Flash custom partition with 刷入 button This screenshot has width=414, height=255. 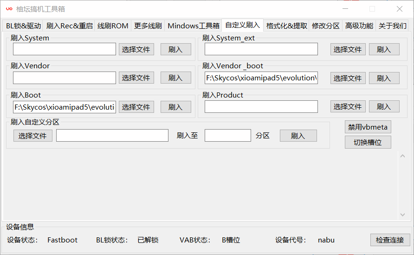(298, 136)
